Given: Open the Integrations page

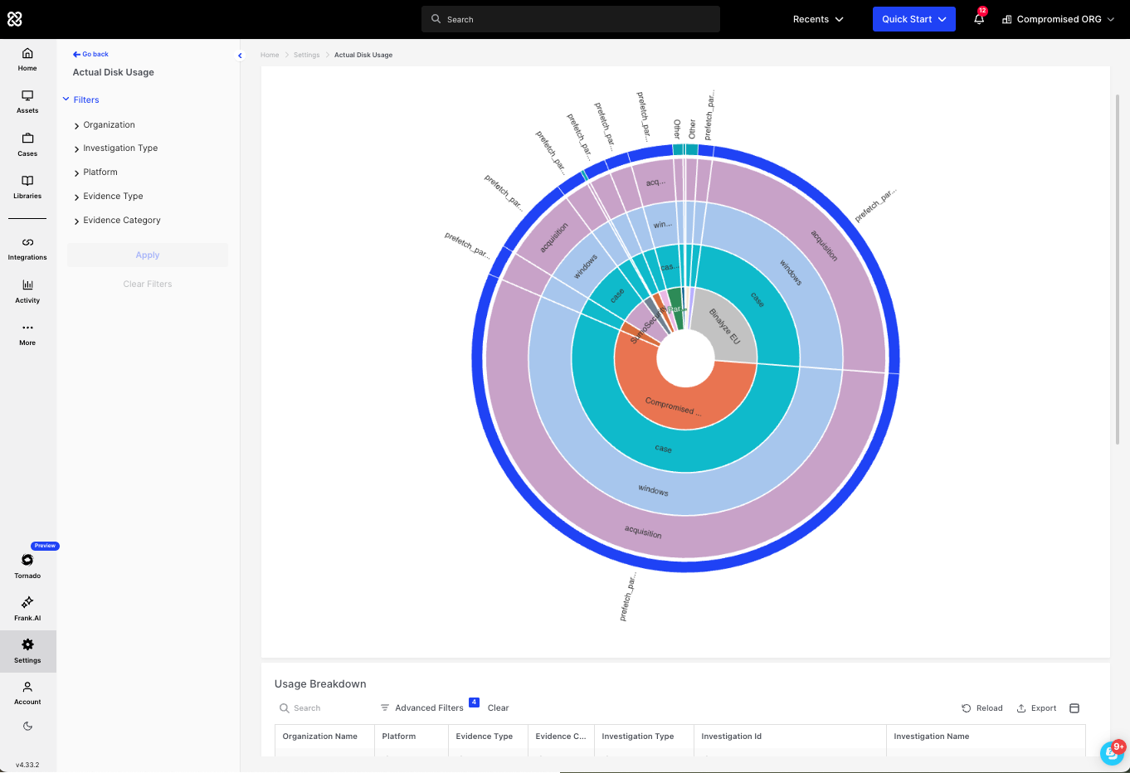Looking at the screenshot, I should tap(27, 248).
